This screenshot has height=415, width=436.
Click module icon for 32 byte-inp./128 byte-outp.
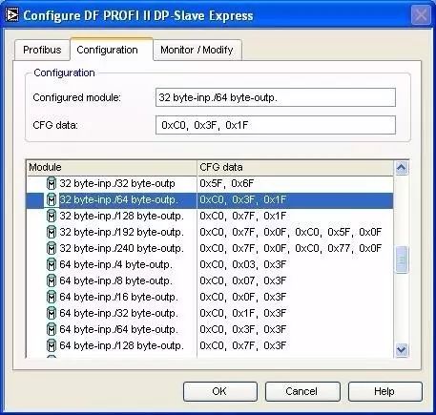point(52,216)
